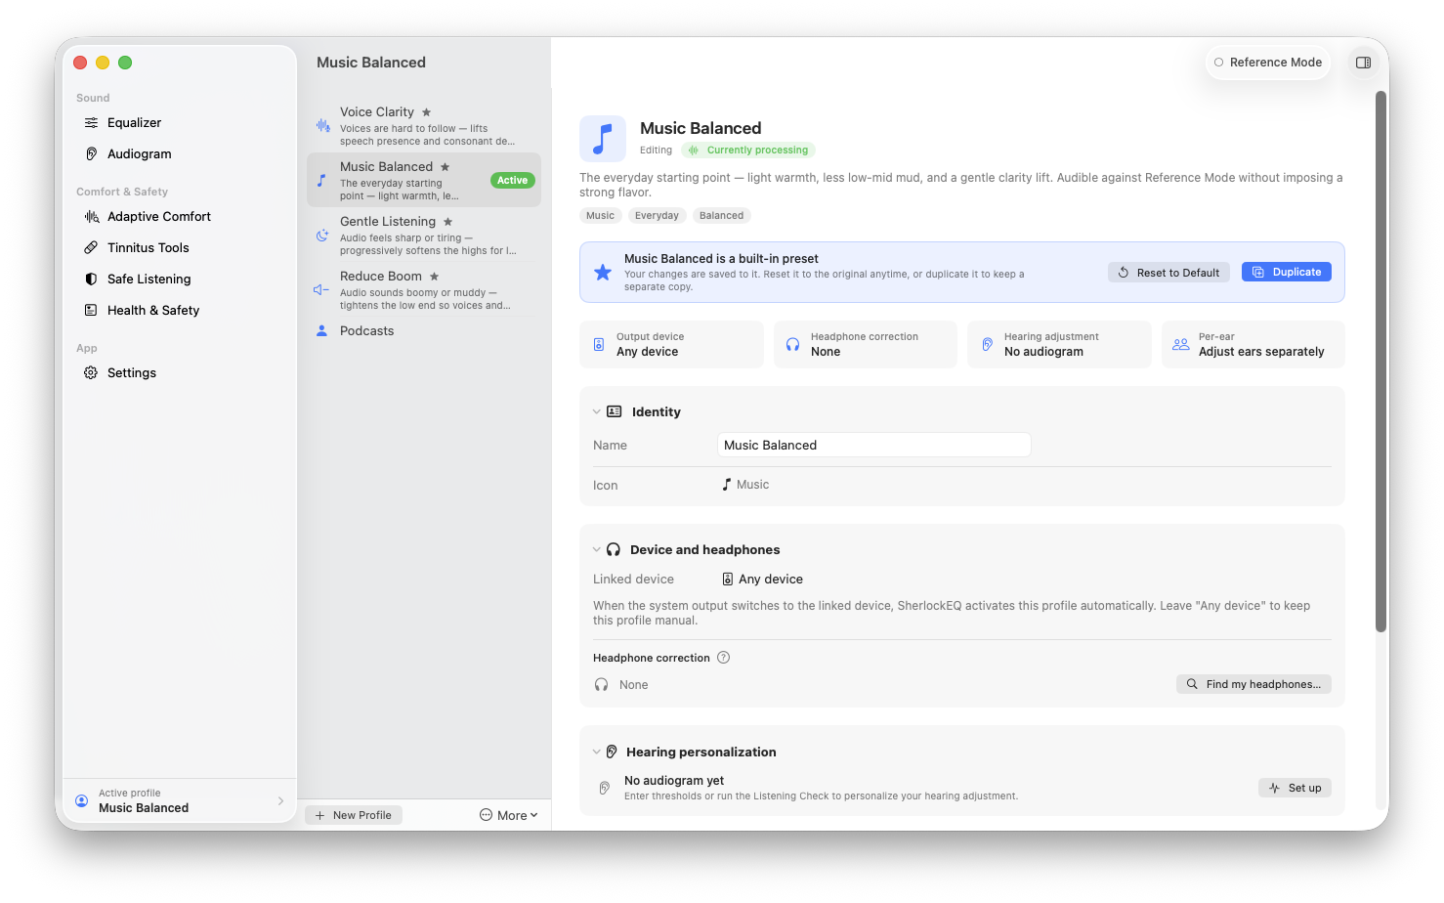Enable Reference Mode toggle

point(1267,63)
